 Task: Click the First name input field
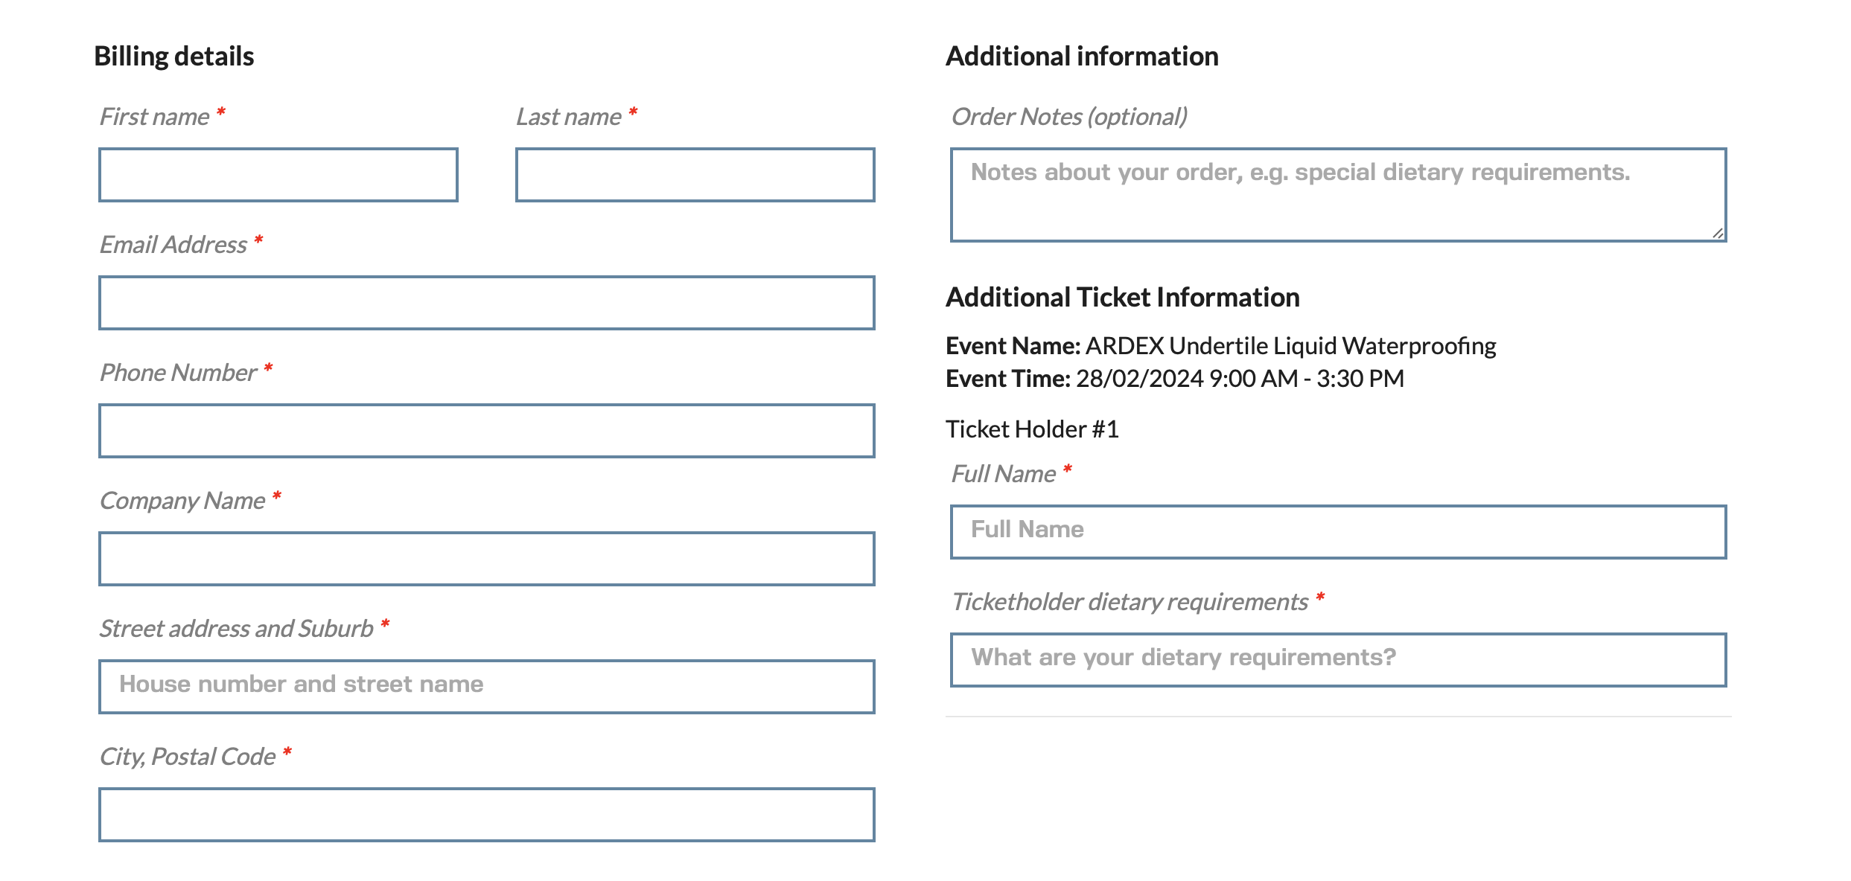pyautogui.click(x=278, y=175)
